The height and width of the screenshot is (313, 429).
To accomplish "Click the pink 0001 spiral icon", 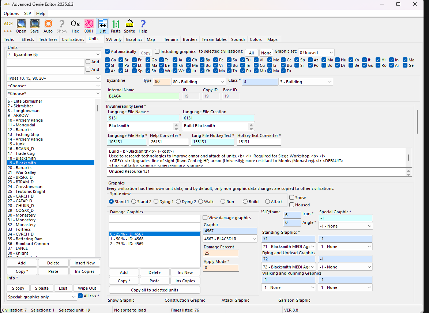I will [89, 24].
